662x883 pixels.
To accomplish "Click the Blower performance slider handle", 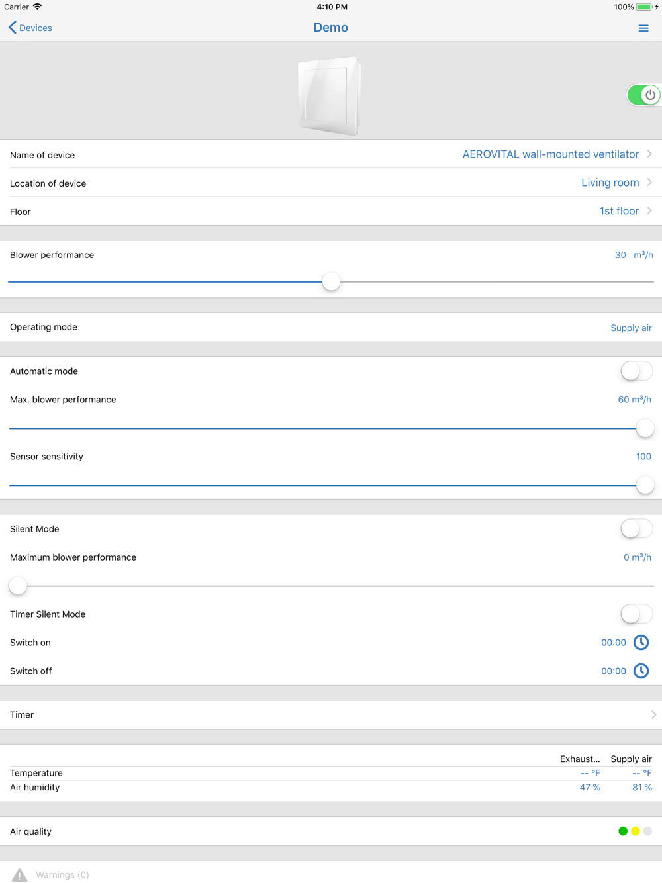I will click(331, 282).
